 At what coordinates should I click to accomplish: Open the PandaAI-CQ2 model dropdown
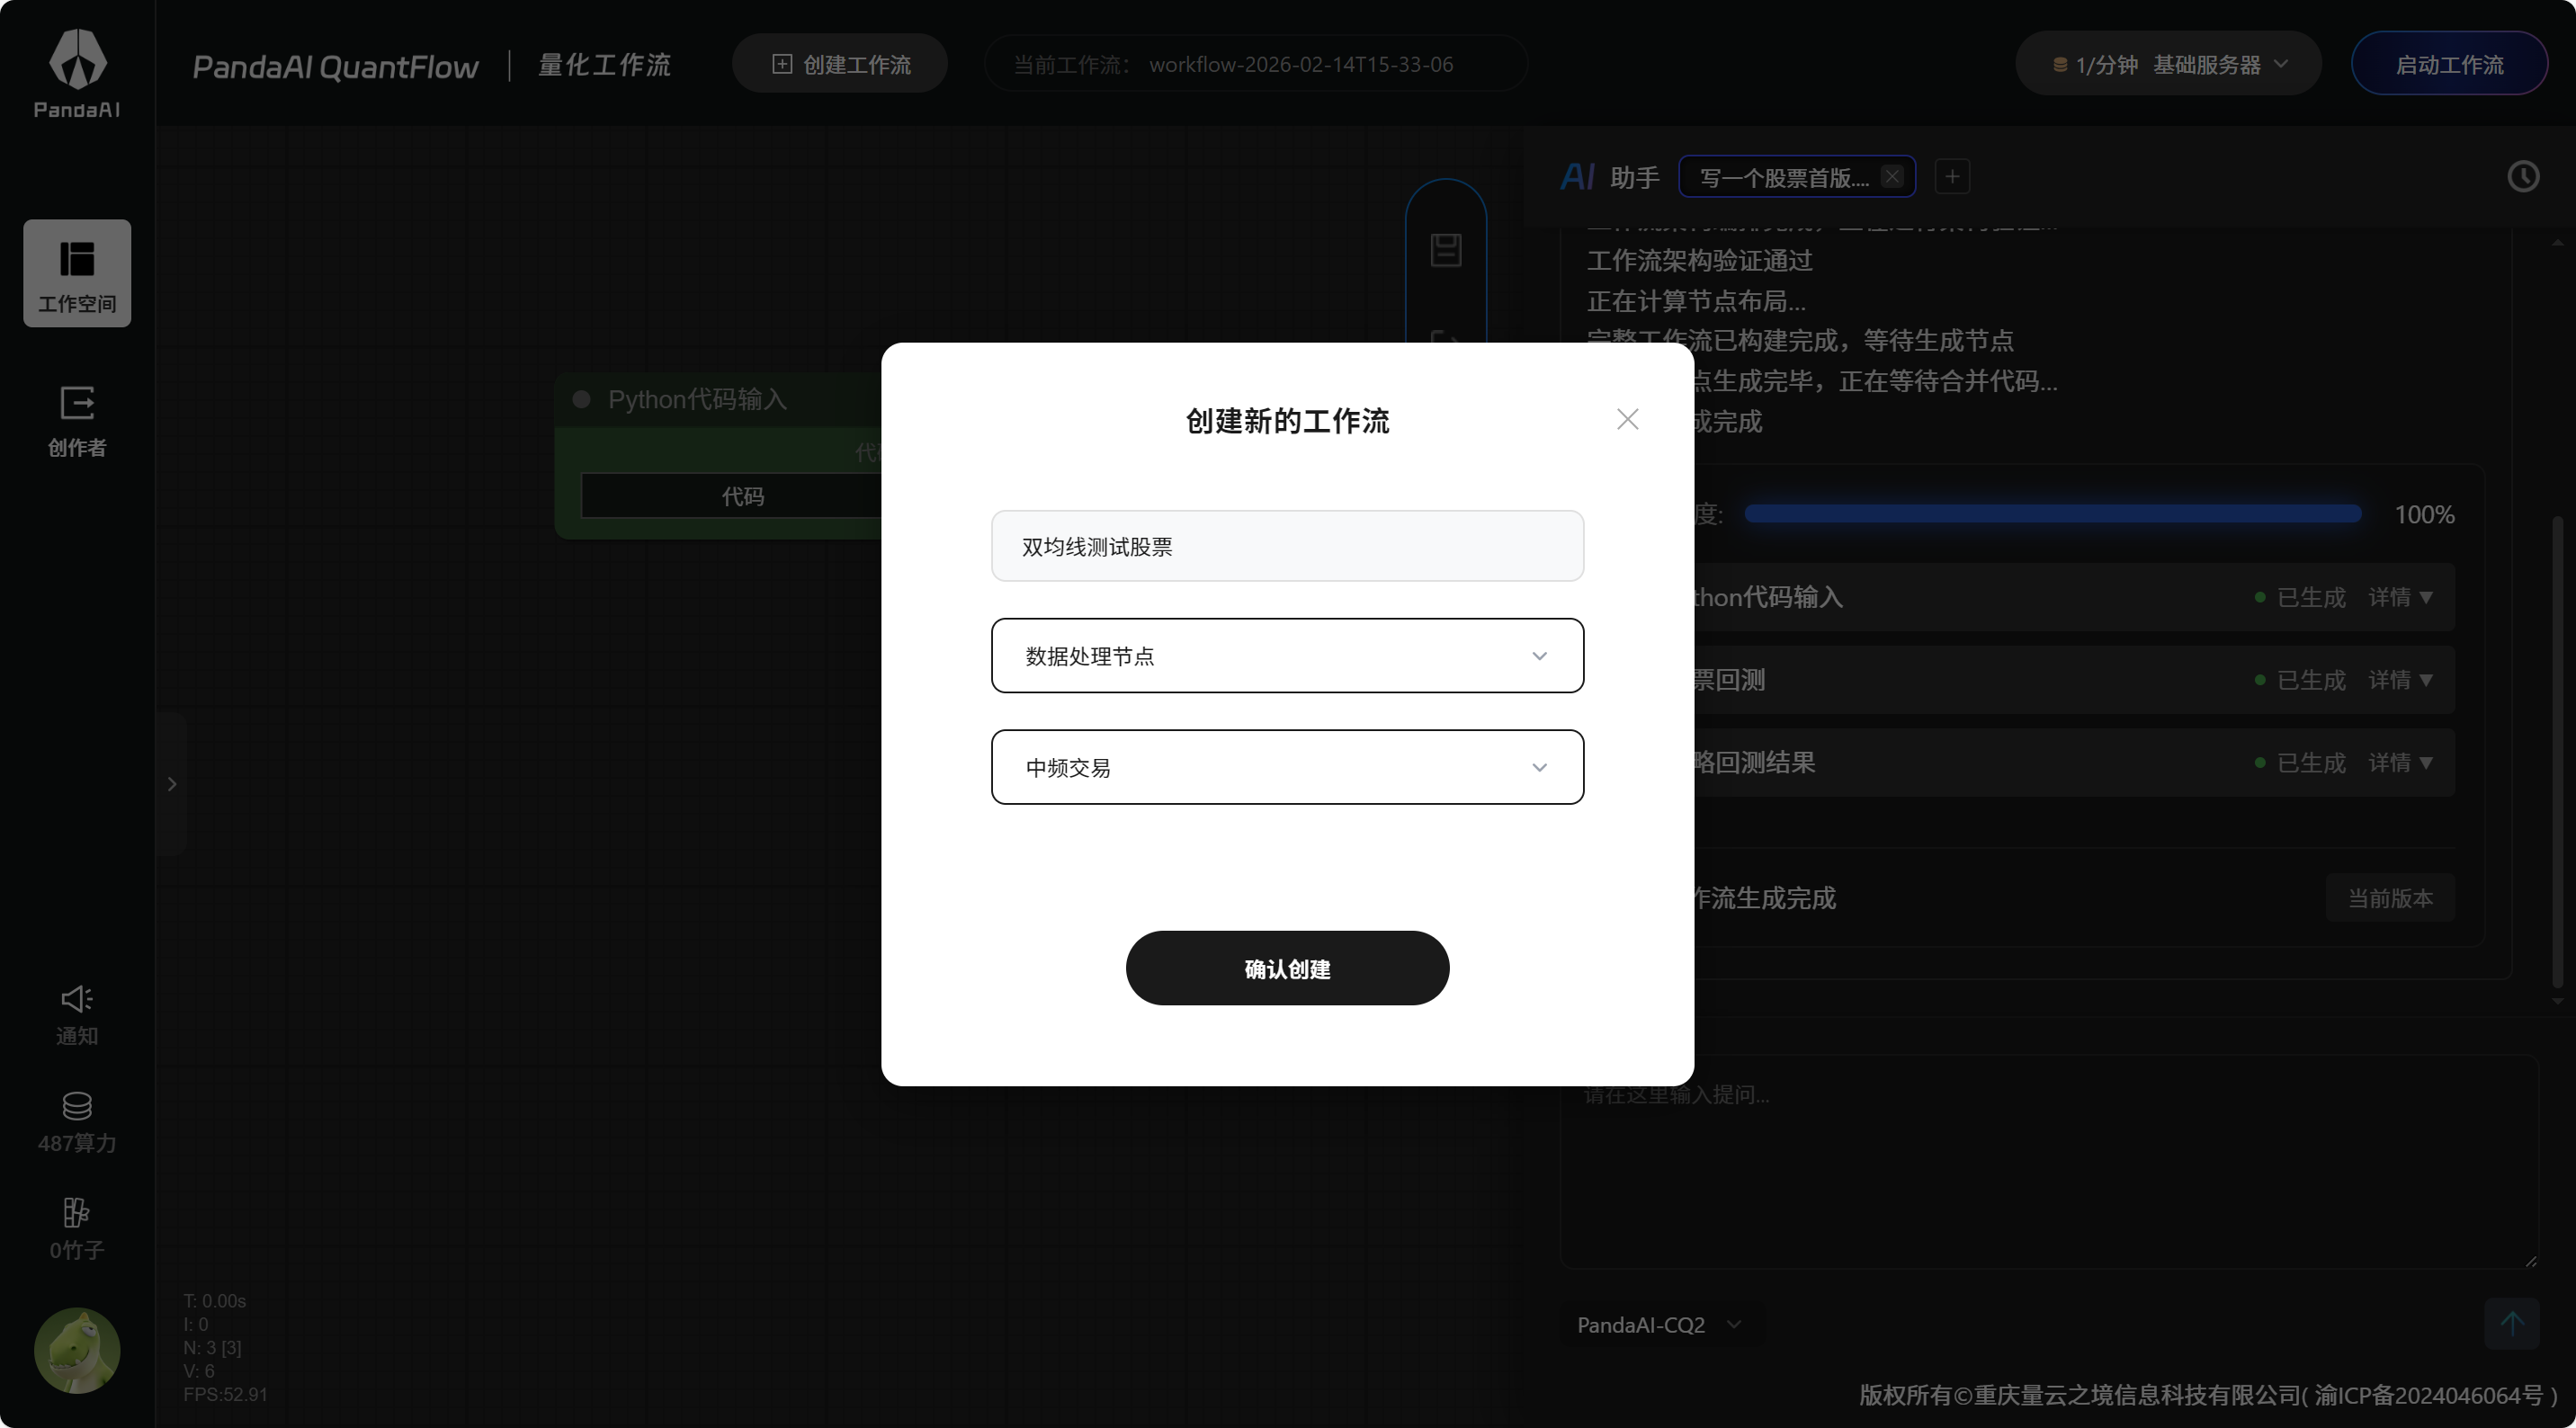tap(1660, 1325)
